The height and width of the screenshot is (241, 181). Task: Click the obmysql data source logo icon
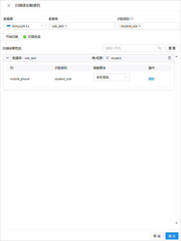tap(9, 26)
